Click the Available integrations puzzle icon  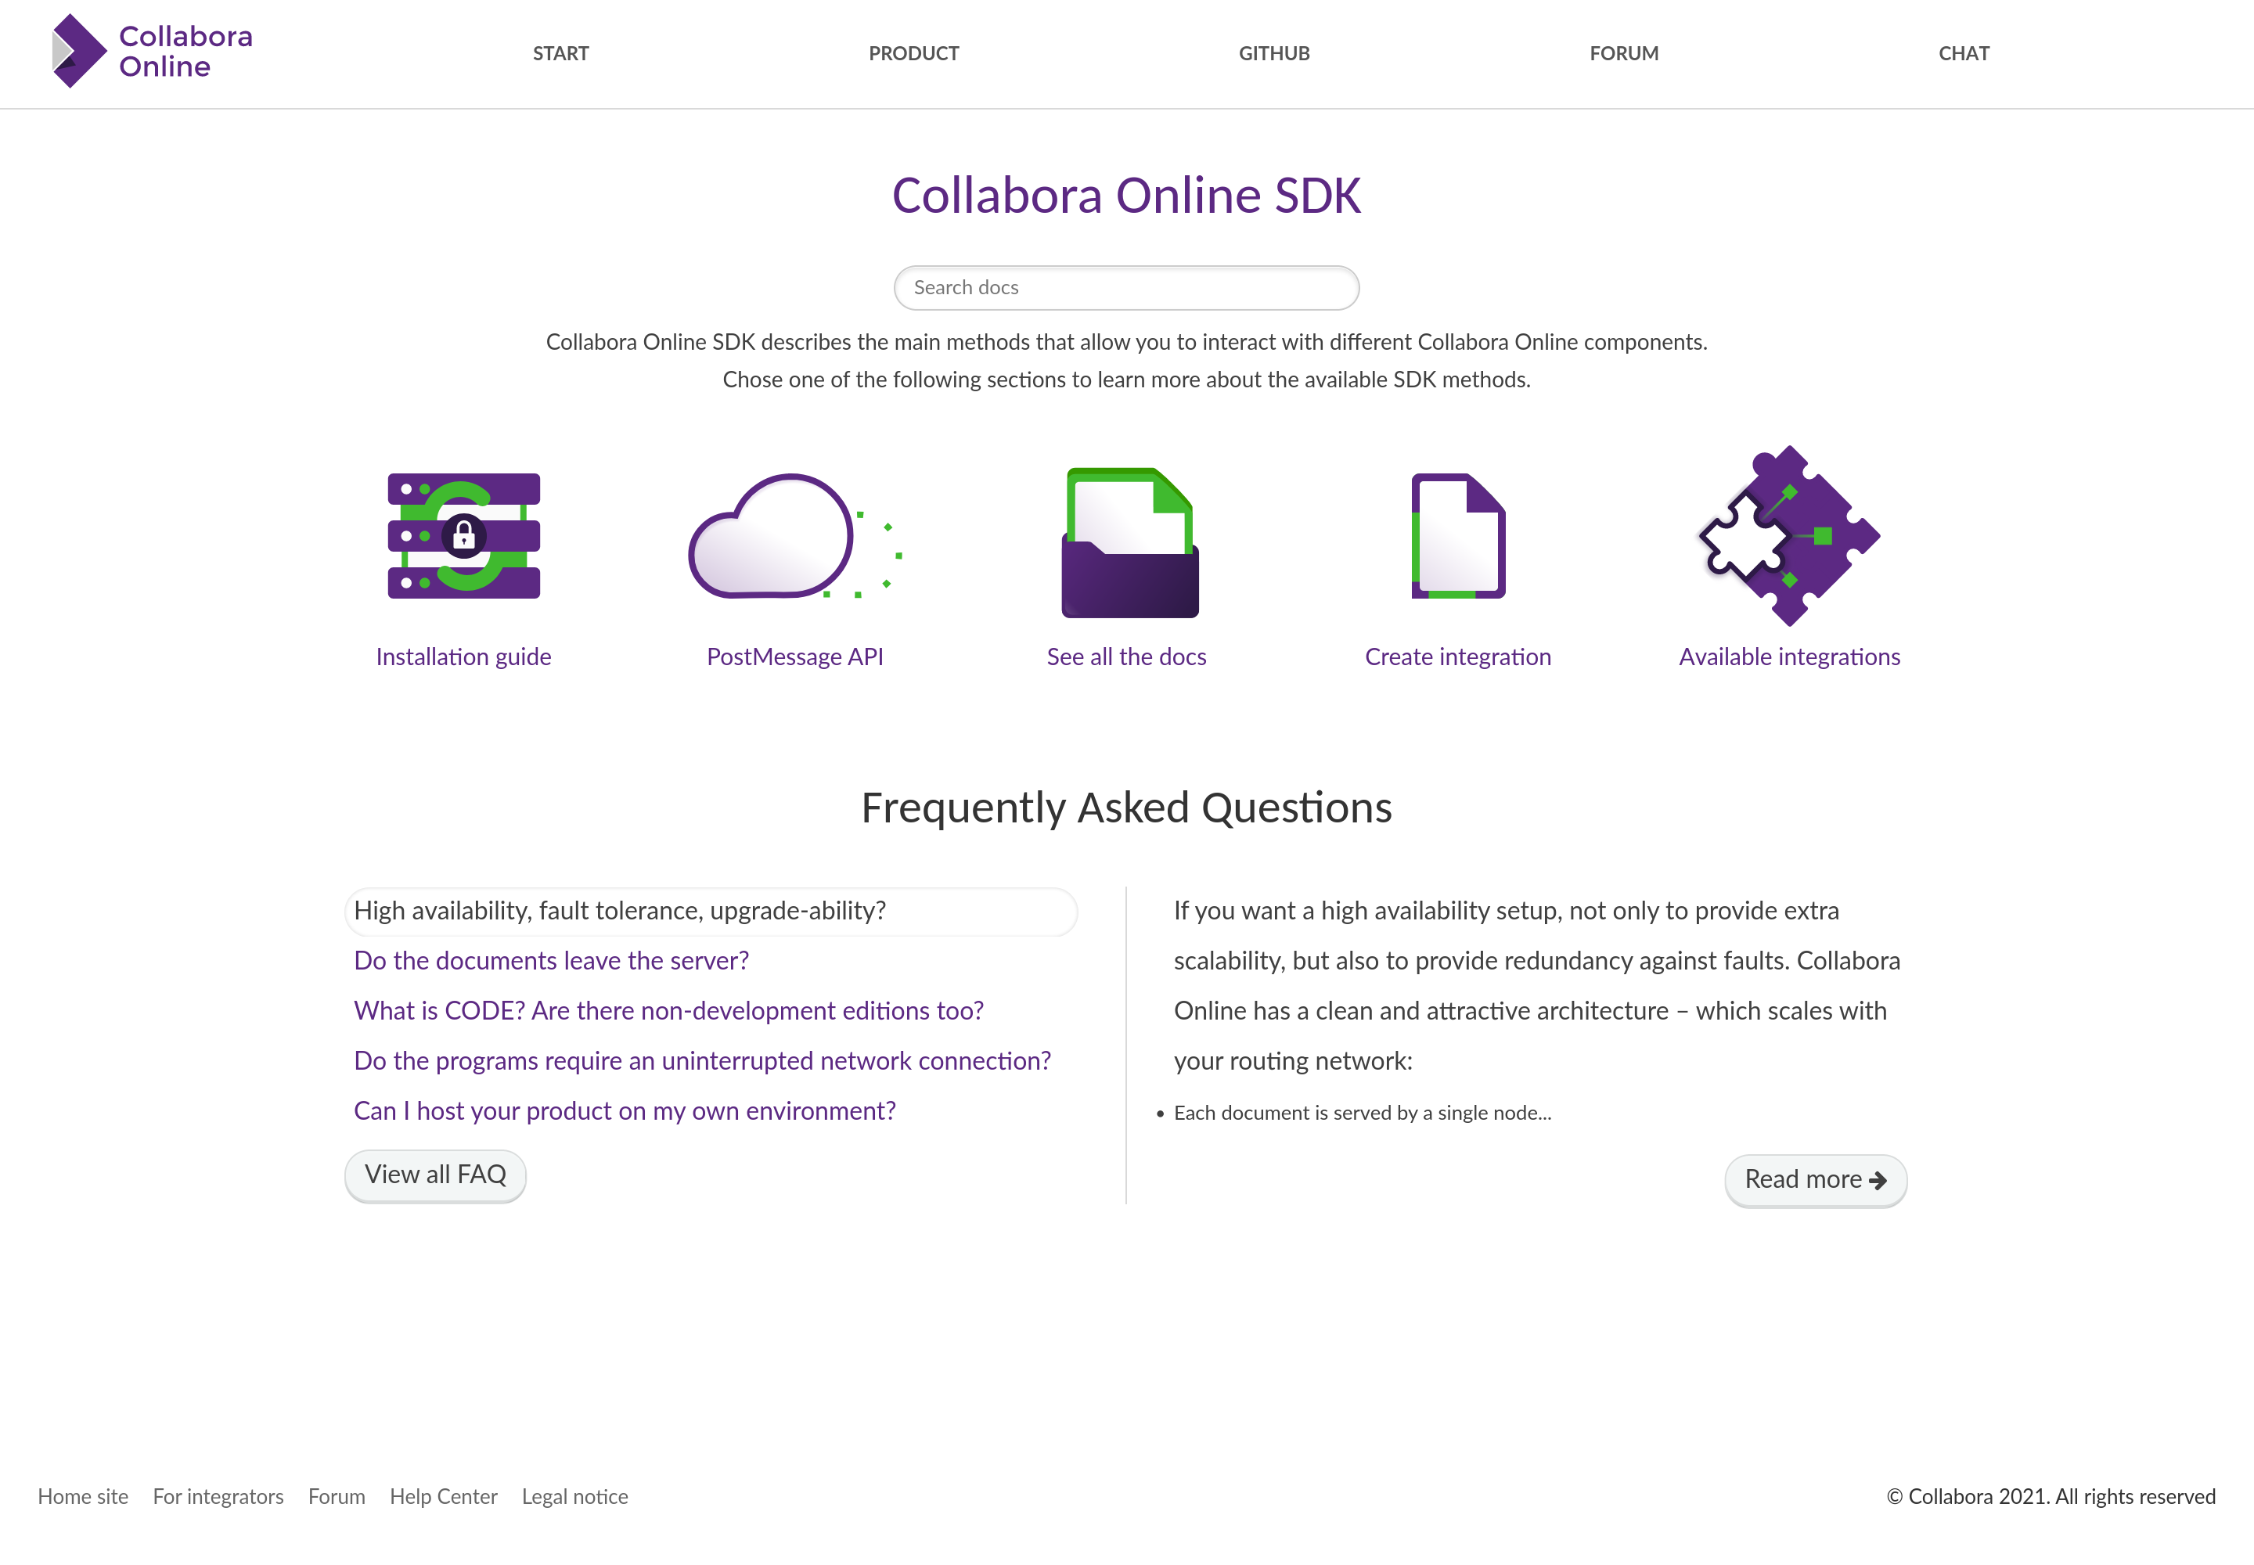(x=1789, y=535)
